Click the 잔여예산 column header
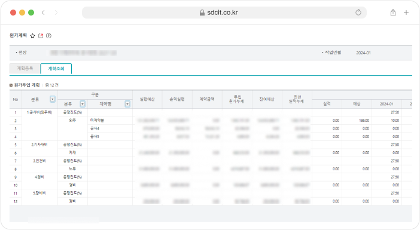This screenshot has height=230, width=420. 267,99
